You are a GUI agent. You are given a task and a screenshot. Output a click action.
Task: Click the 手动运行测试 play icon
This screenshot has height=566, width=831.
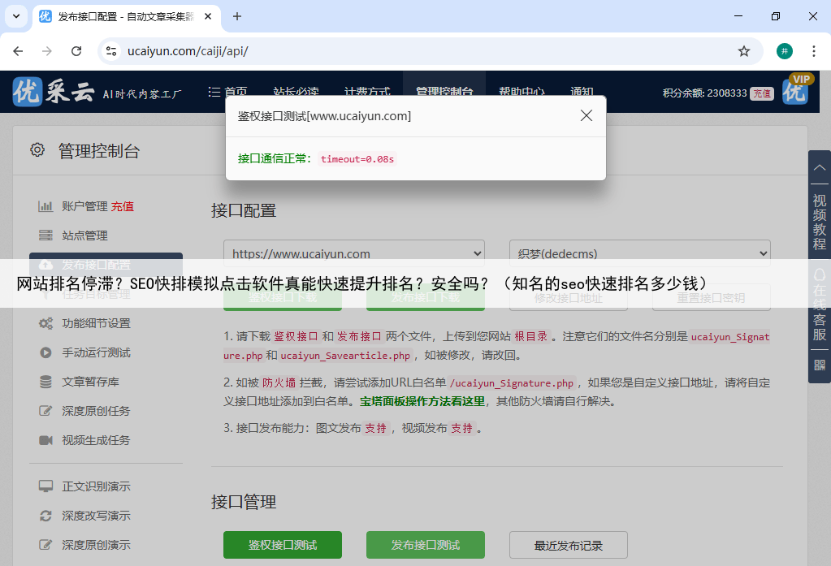click(x=45, y=352)
